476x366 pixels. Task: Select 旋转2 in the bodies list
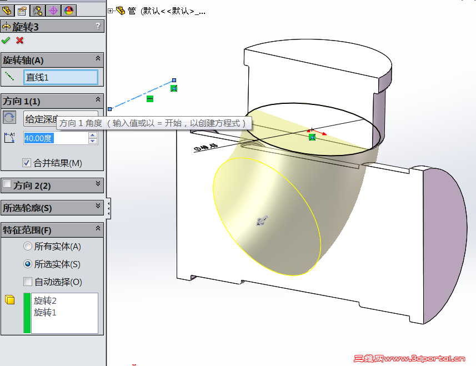pyautogui.click(x=45, y=301)
